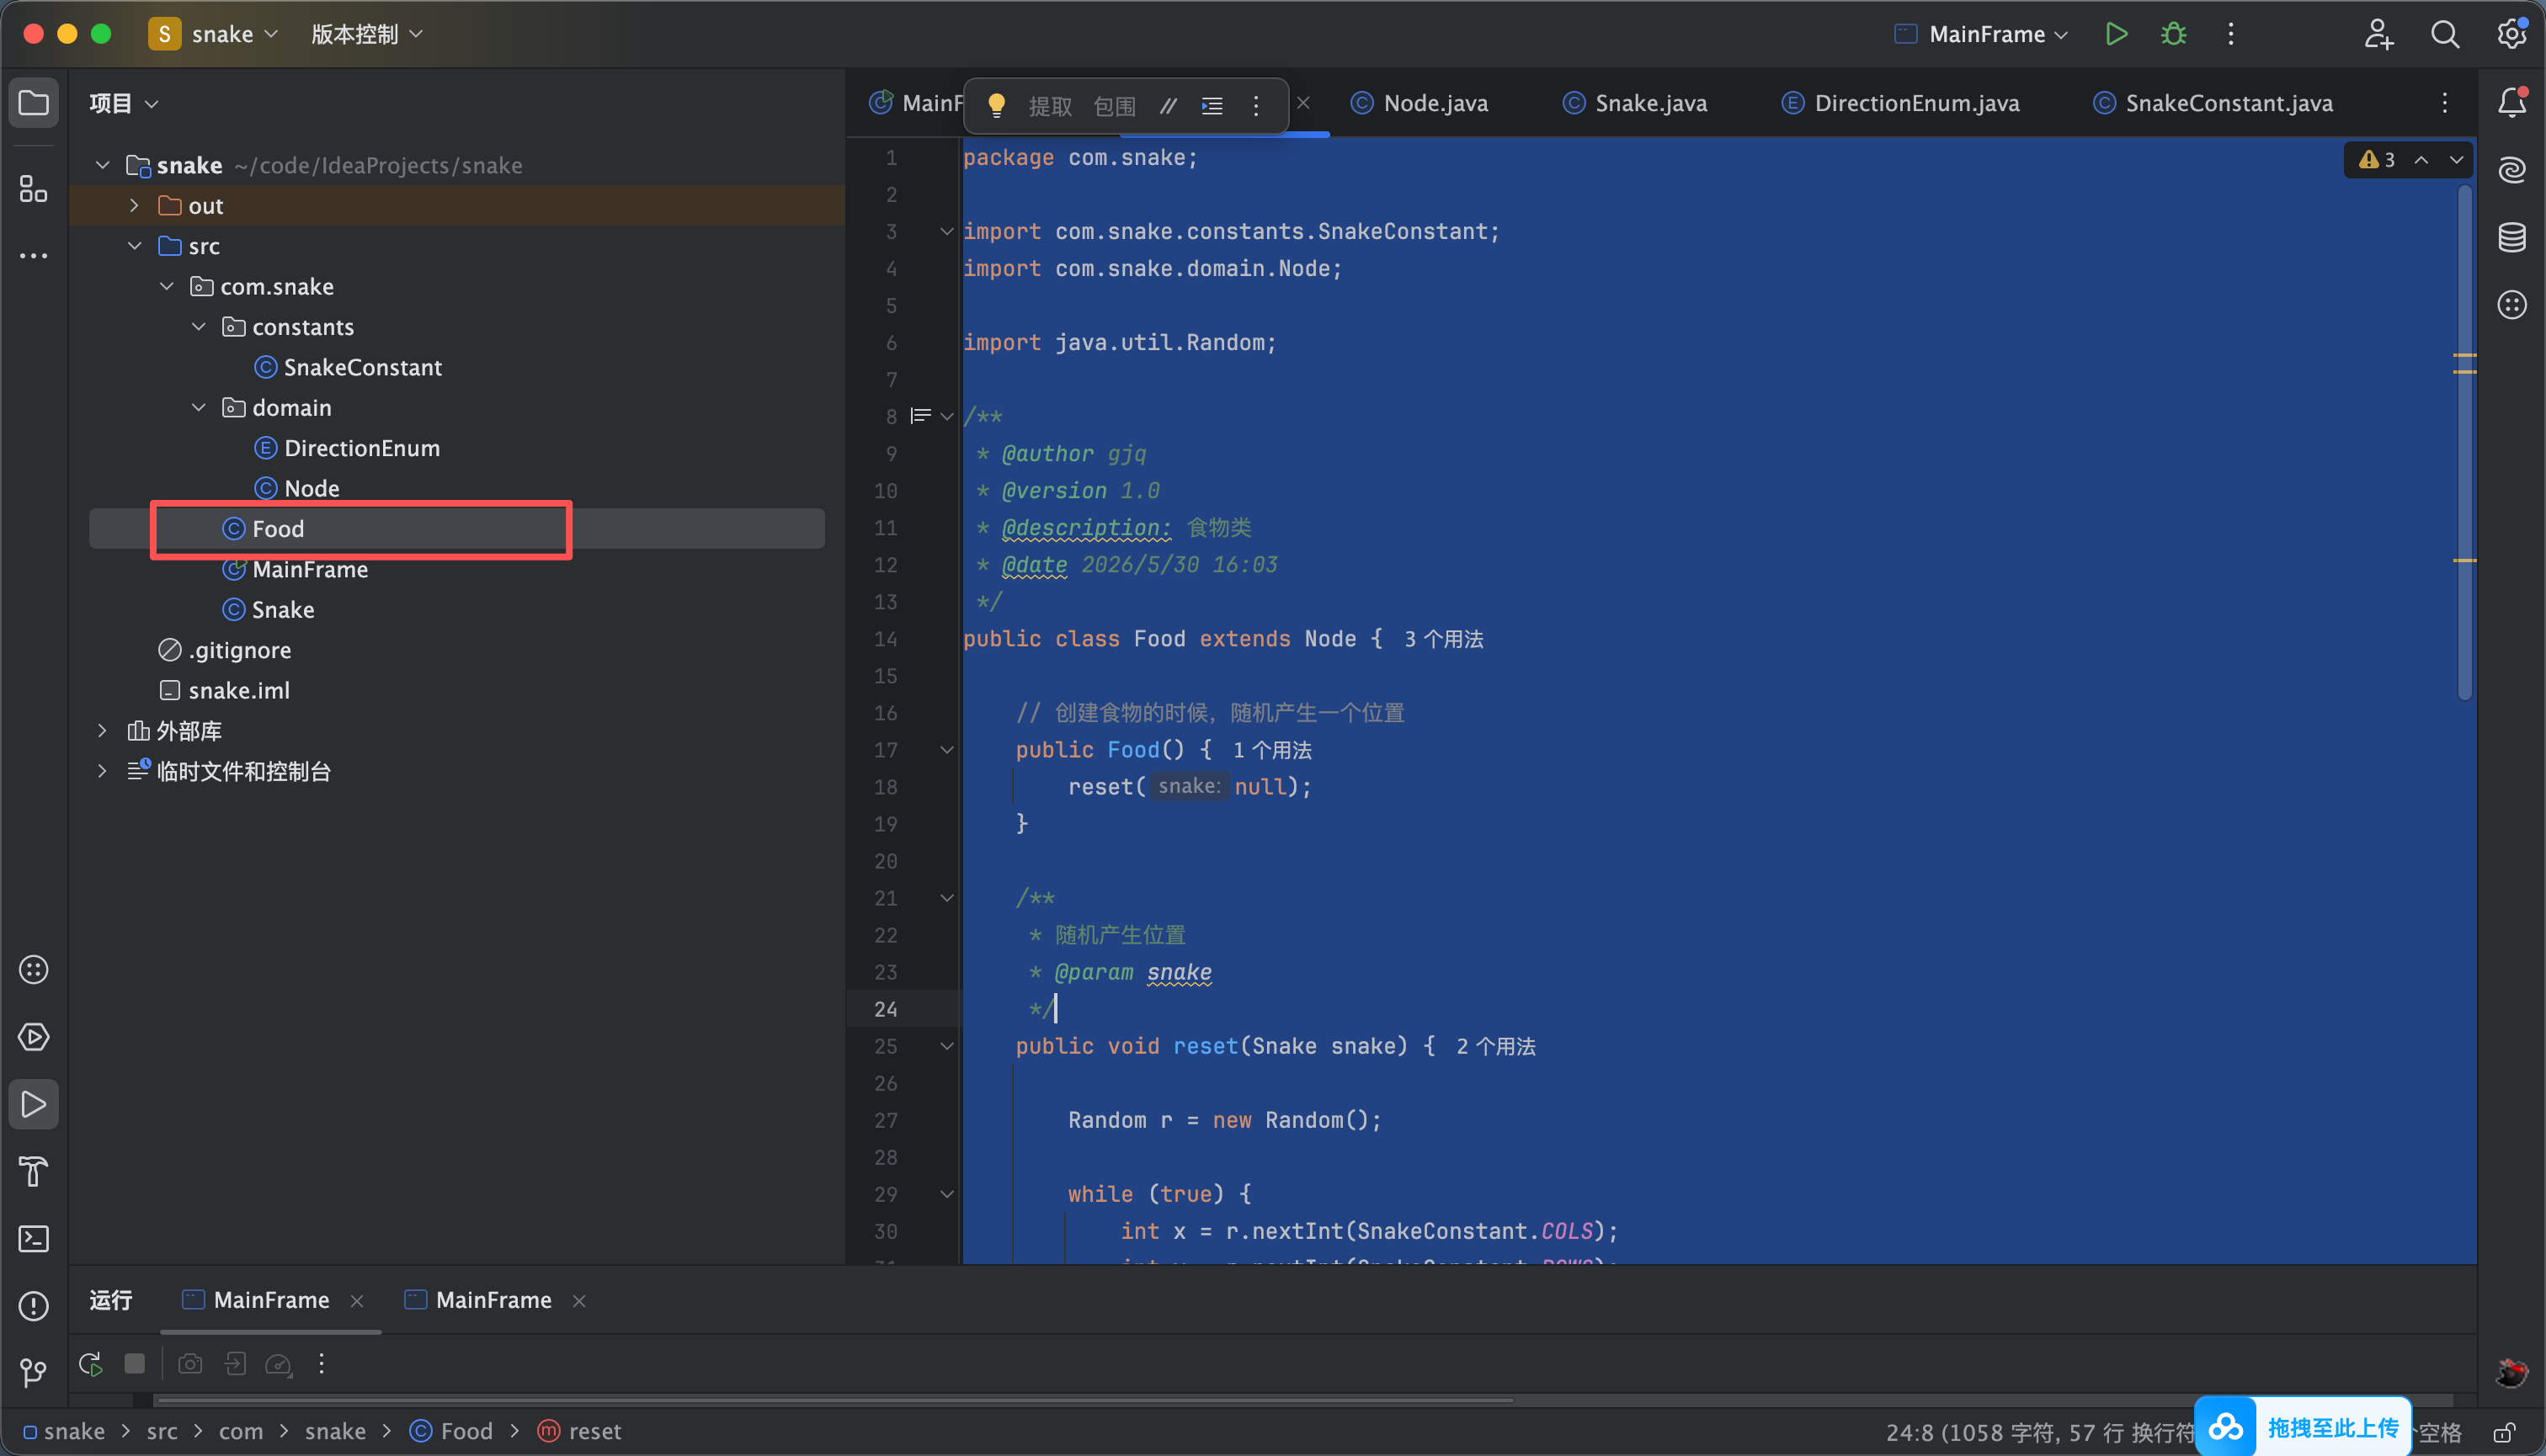Click the Food breadcrumb in status bar

[452, 1432]
